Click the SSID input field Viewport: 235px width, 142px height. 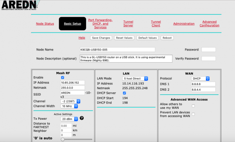[x=72, y=93]
